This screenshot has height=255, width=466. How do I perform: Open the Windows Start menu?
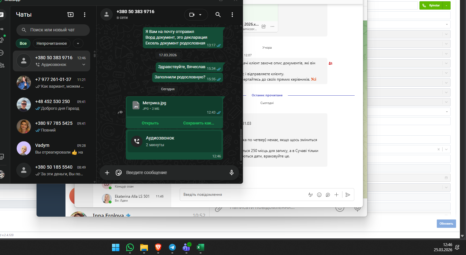click(x=116, y=247)
